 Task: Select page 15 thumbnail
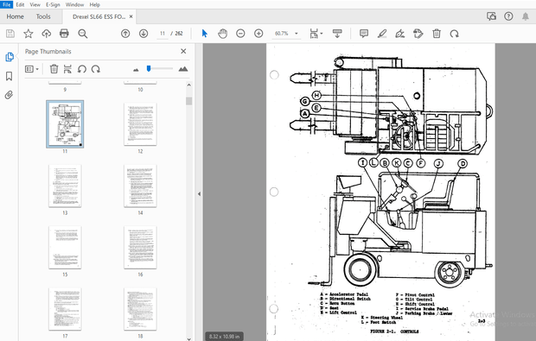click(x=65, y=247)
